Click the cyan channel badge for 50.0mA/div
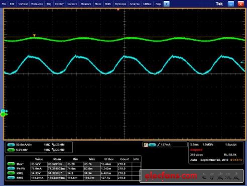247x186 pixels. [x=11, y=145]
